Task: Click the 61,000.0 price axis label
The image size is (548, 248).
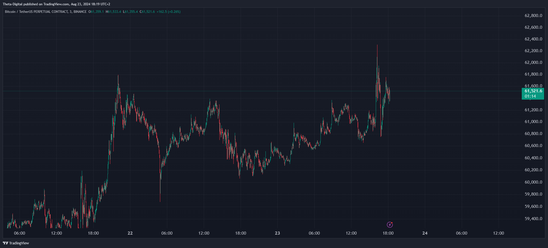Action: (x=533, y=122)
